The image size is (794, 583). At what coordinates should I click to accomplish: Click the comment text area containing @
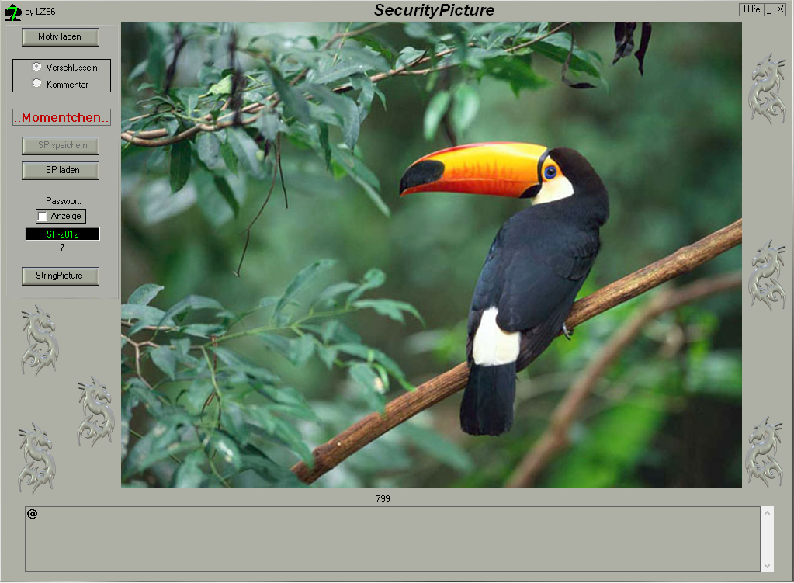point(393,539)
